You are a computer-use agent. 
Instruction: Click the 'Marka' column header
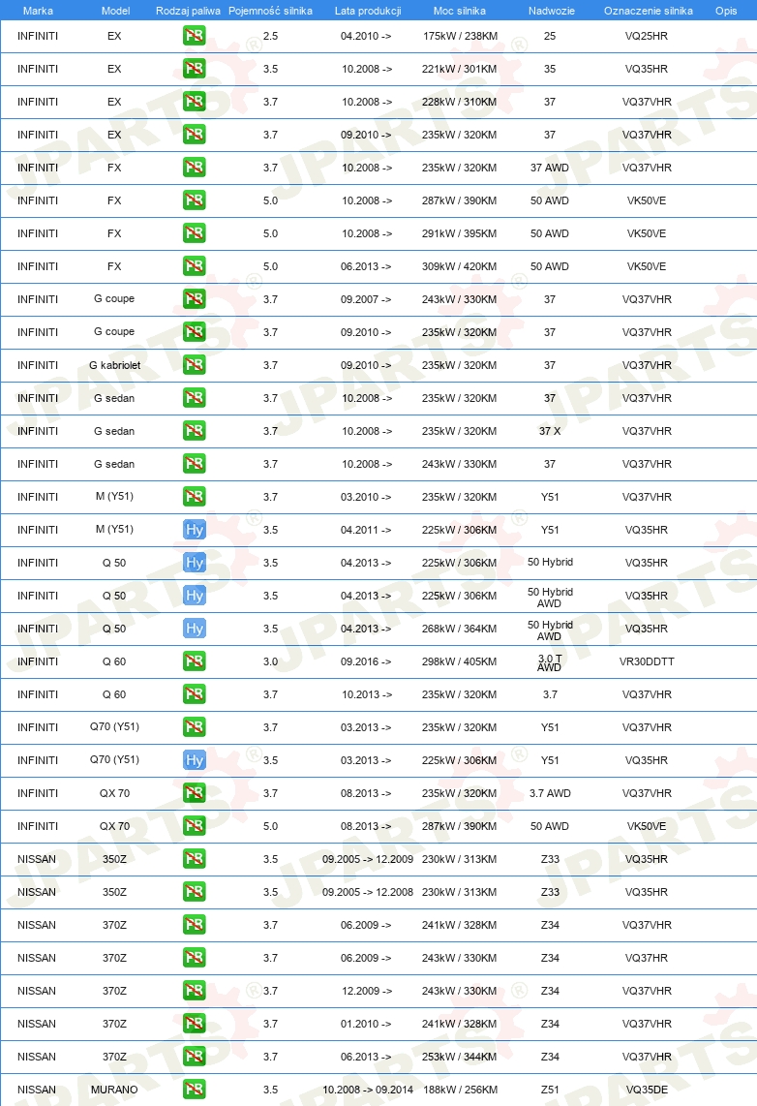pyautogui.click(x=38, y=11)
